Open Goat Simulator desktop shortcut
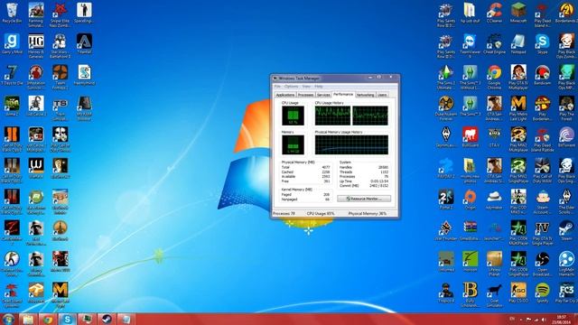This screenshot has height=325, width=578. coord(494,294)
